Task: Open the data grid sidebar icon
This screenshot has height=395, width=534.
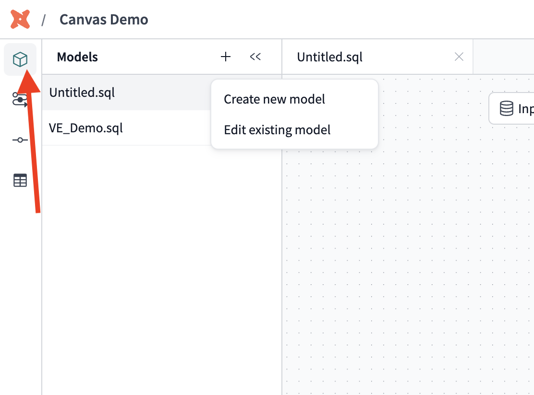Action: click(x=20, y=180)
